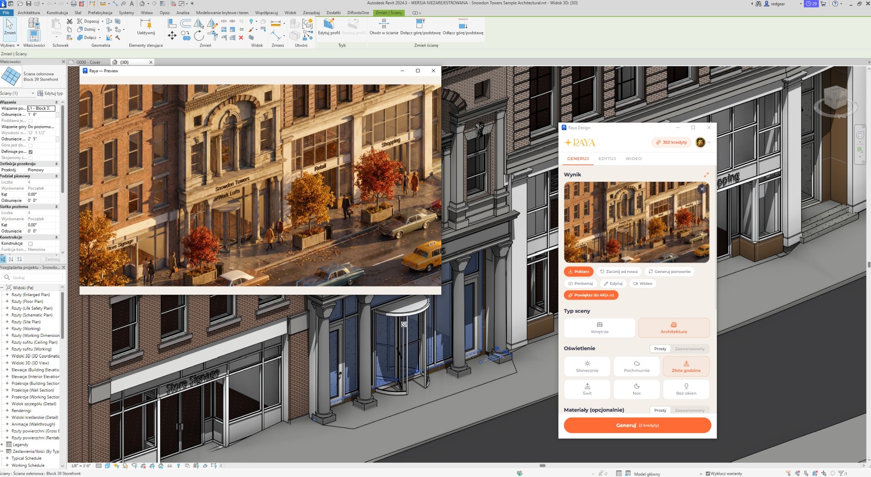Click the Save icon in quick access toolbar
This screenshot has height=477, width=871.
pyautogui.click(x=29, y=3)
